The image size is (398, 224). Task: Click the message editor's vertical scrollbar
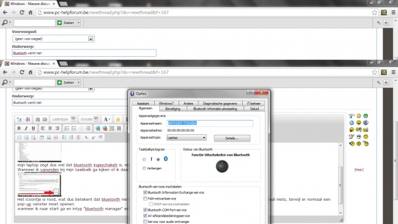coord(341,179)
